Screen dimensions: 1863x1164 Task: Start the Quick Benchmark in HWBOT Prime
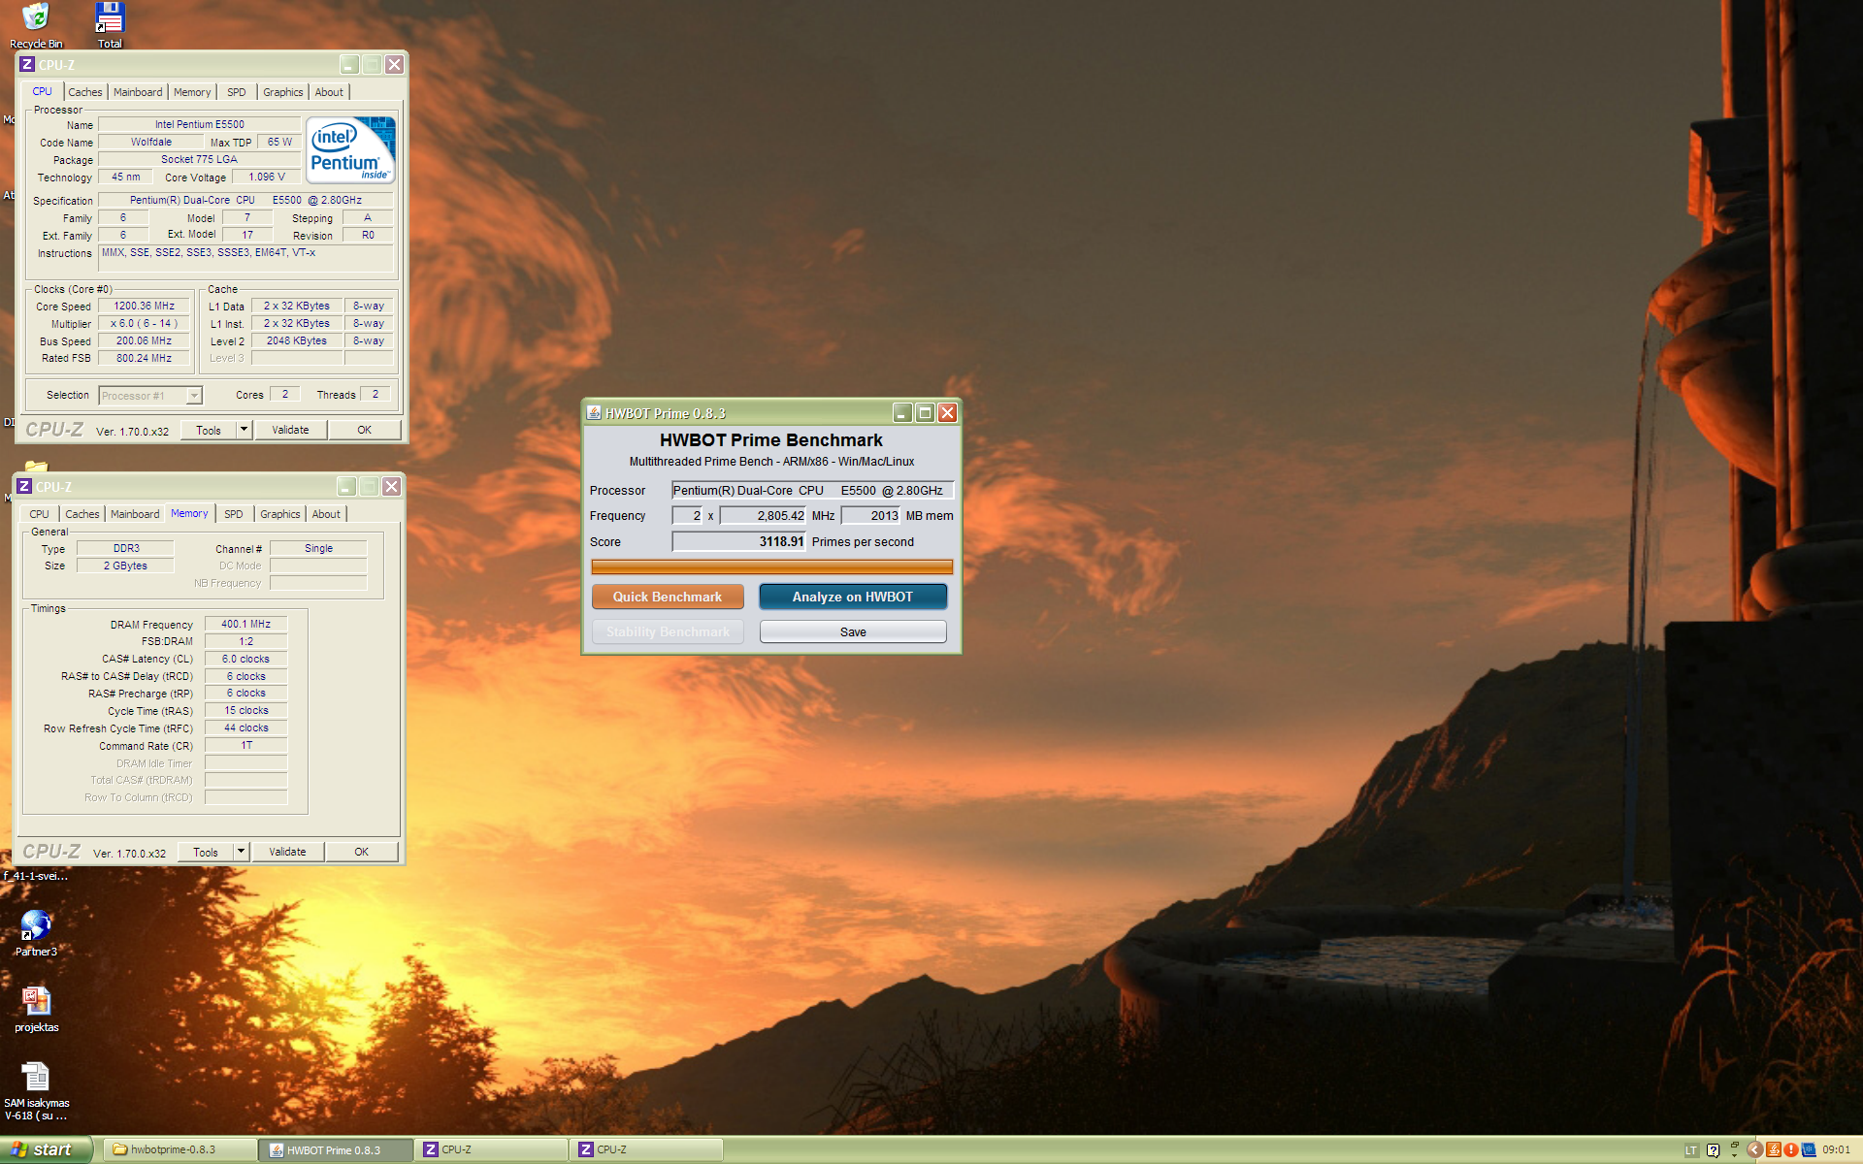tap(668, 597)
